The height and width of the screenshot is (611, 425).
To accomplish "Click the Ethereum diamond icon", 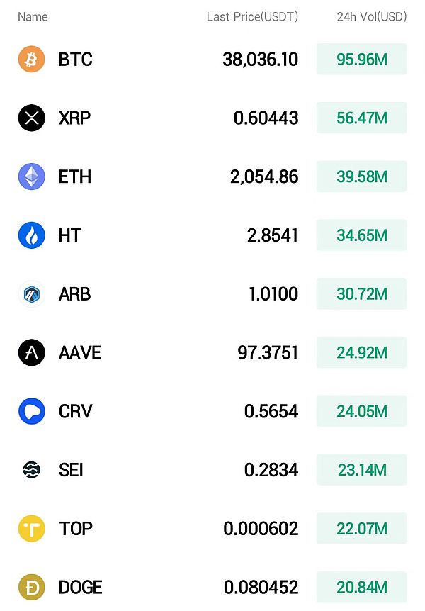I will (x=31, y=176).
